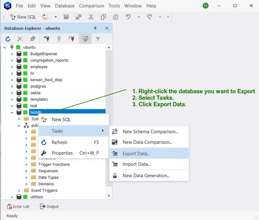Expand the sakila database node

point(12,93)
